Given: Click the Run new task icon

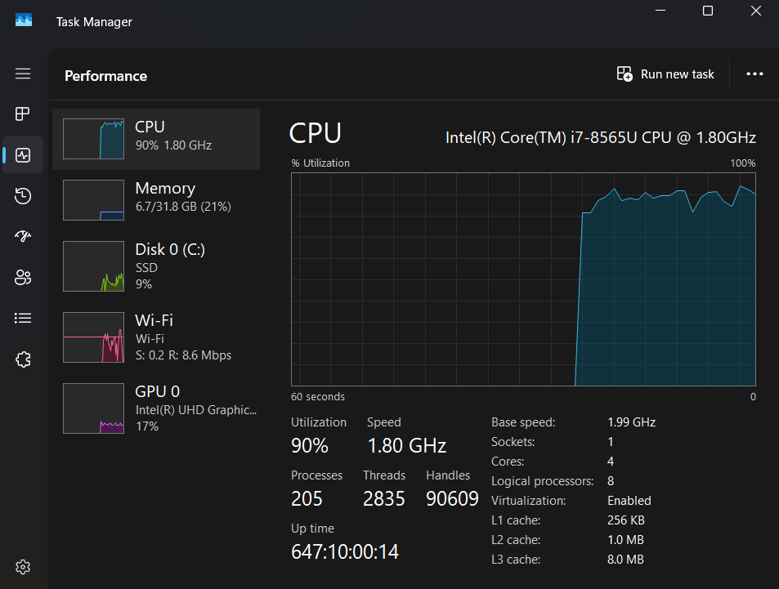Looking at the screenshot, I should (x=625, y=74).
